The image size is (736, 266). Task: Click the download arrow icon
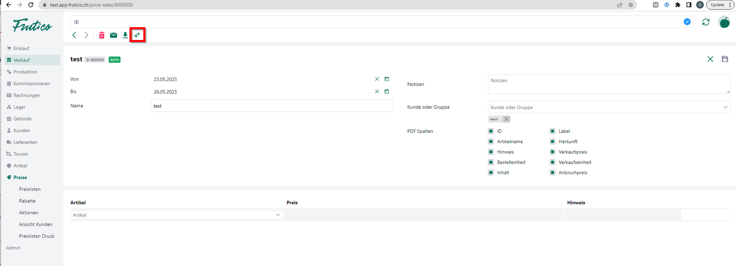pos(125,35)
